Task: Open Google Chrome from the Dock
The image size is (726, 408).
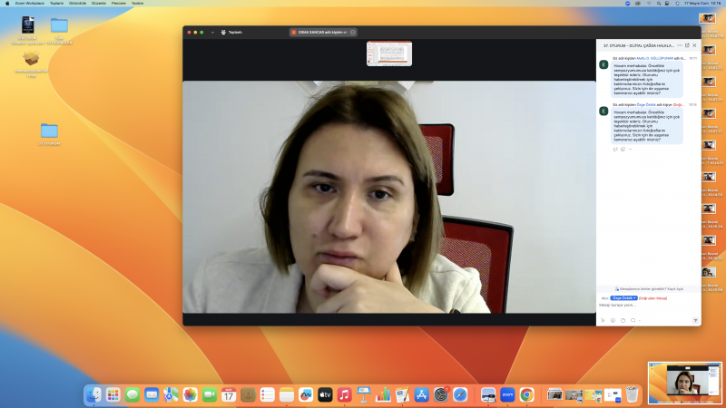Action: tap(526, 394)
